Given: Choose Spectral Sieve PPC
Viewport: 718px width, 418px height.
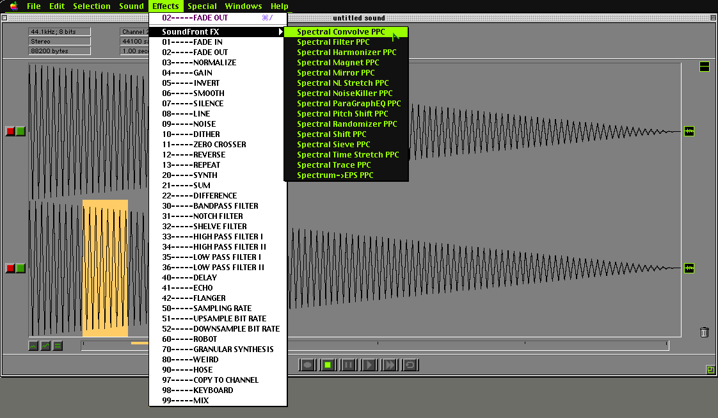Looking at the screenshot, I should [x=346, y=144].
